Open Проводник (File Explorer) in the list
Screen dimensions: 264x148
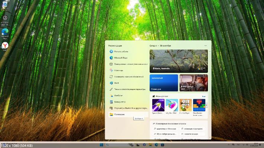[120, 115]
